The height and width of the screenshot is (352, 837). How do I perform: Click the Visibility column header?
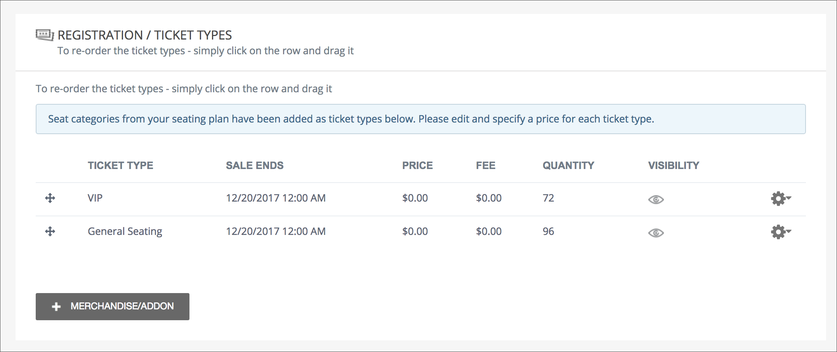(674, 166)
